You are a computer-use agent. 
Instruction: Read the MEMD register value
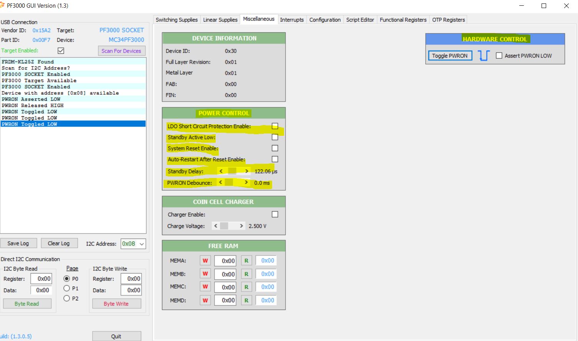coord(246,300)
